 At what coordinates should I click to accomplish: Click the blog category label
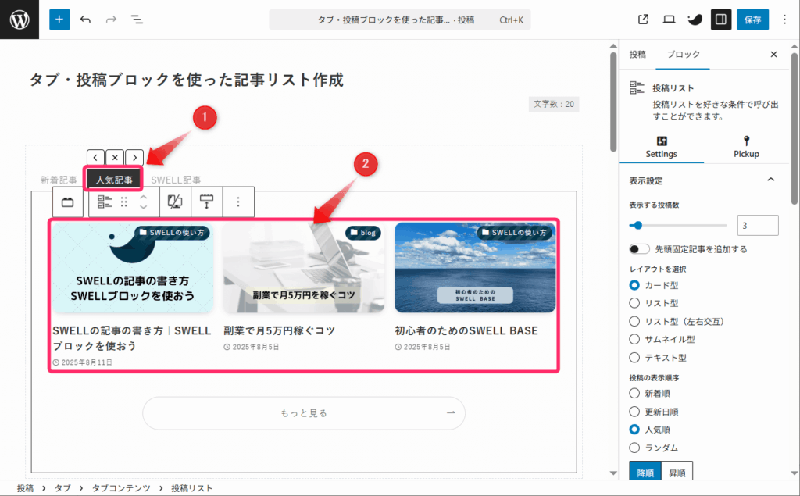pos(363,233)
